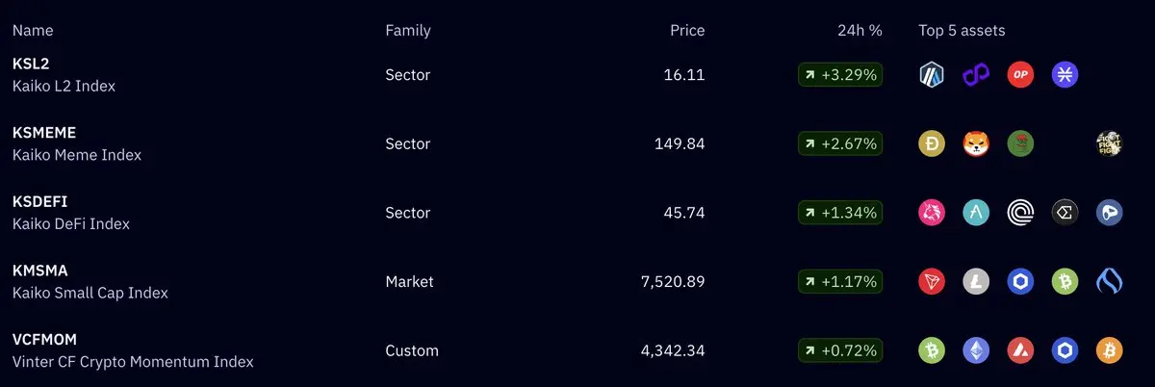Click the Arbitrum icon in KSL2 row
This screenshot has width=1155, height=387.
tap(932, 74)
